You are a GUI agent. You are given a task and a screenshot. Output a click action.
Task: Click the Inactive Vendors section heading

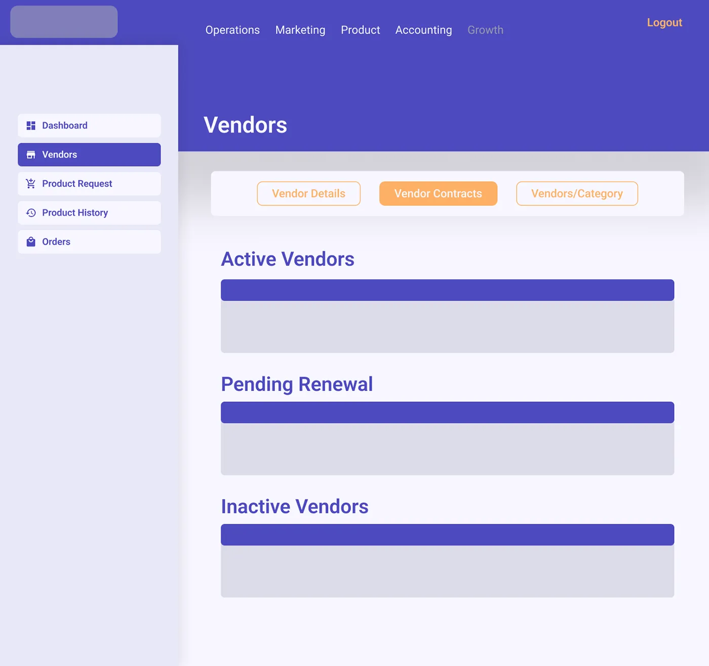(x=295, y=507)
